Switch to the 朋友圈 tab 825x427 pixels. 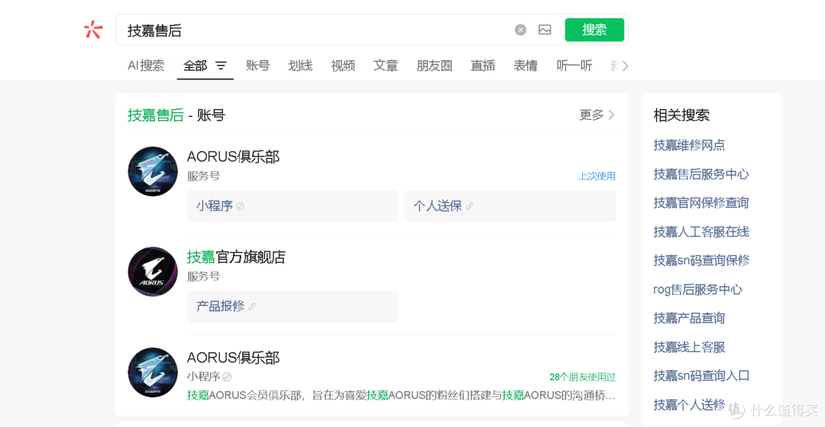435,66
